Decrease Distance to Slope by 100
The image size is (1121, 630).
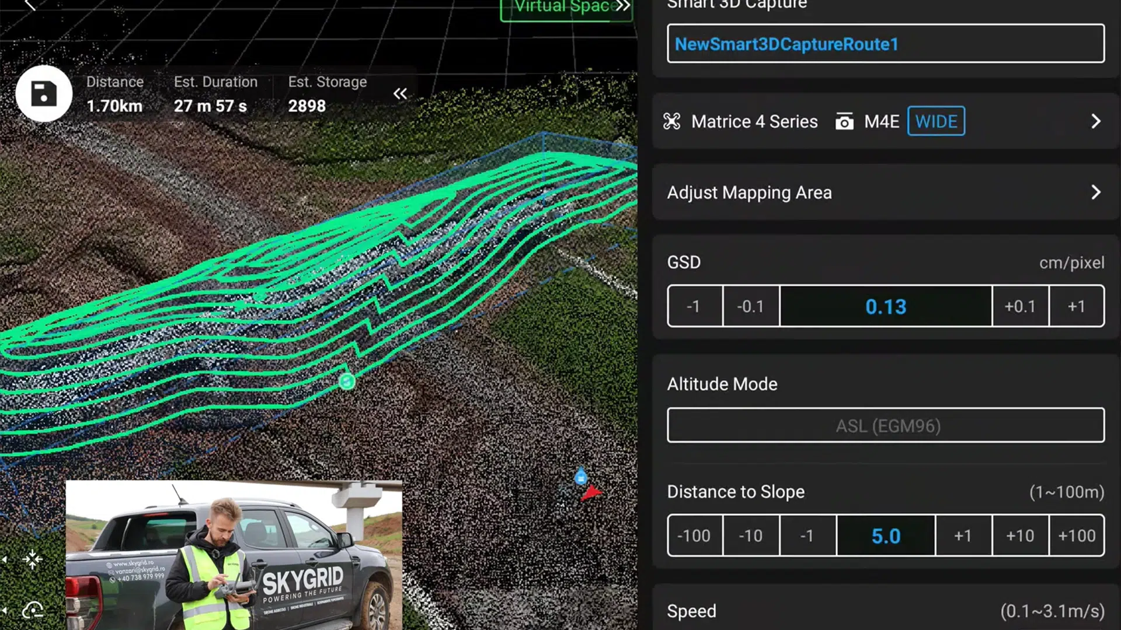pos(694,535)
